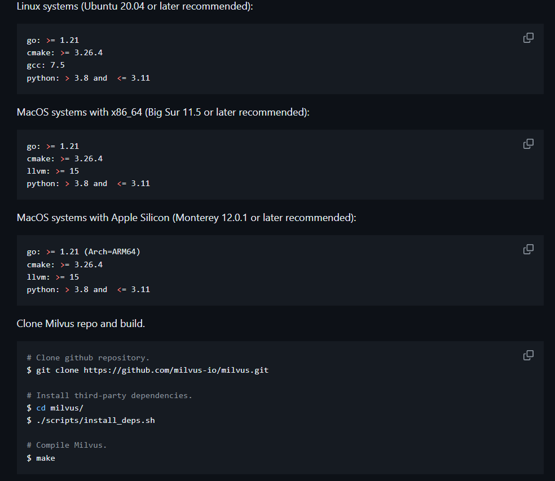Viewport: 555px width, 481px height.
Task: Click the 'cd milvus/' command line
Action: coord(55,408)
